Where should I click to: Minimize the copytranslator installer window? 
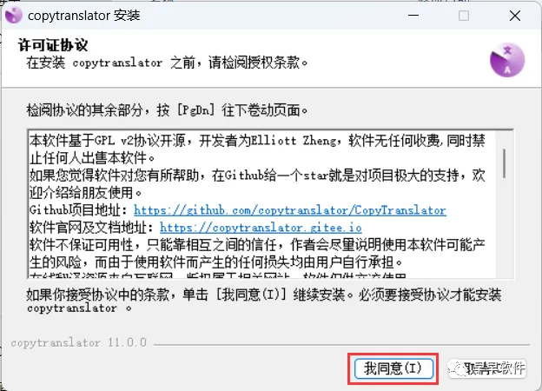[x=413, y=16]
